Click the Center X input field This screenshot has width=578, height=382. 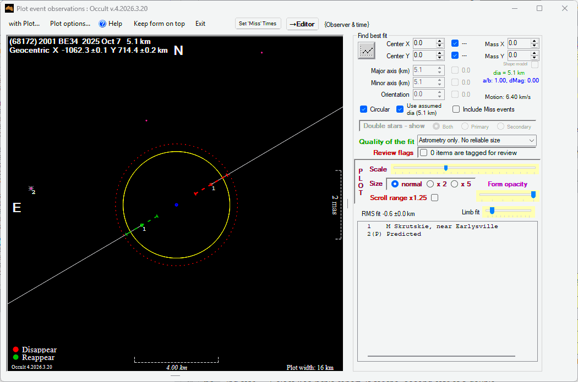(424, 43)
